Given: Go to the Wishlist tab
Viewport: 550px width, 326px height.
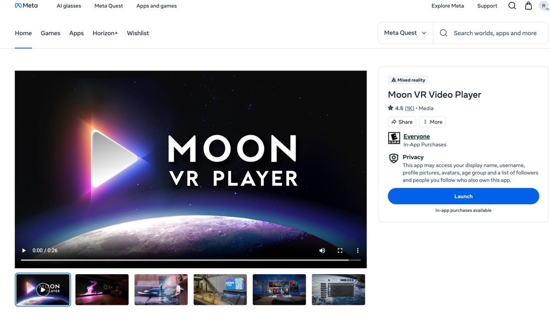Looking at the screenshot, I should pyautogui.click(x=138, y=33).
